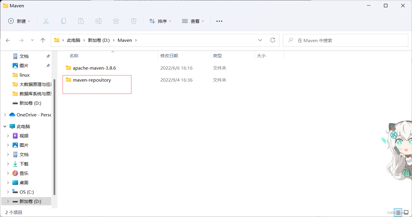Open the 排序 sort dropdown
Viewport: 412px width, 217px height.
(x=160, y=21)
